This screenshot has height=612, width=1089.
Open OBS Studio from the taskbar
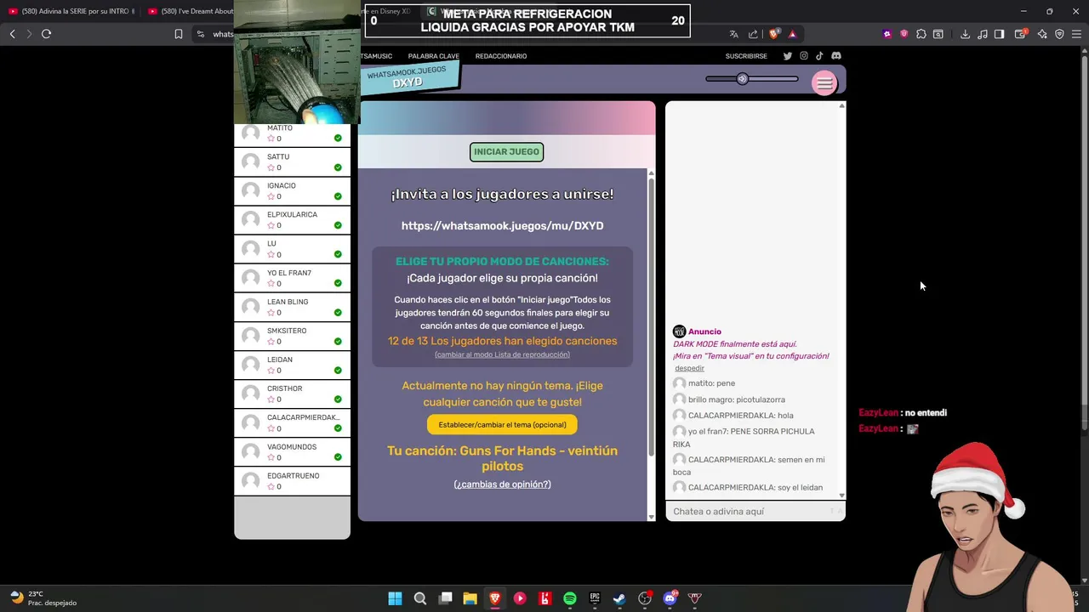[x=645, y=598]
